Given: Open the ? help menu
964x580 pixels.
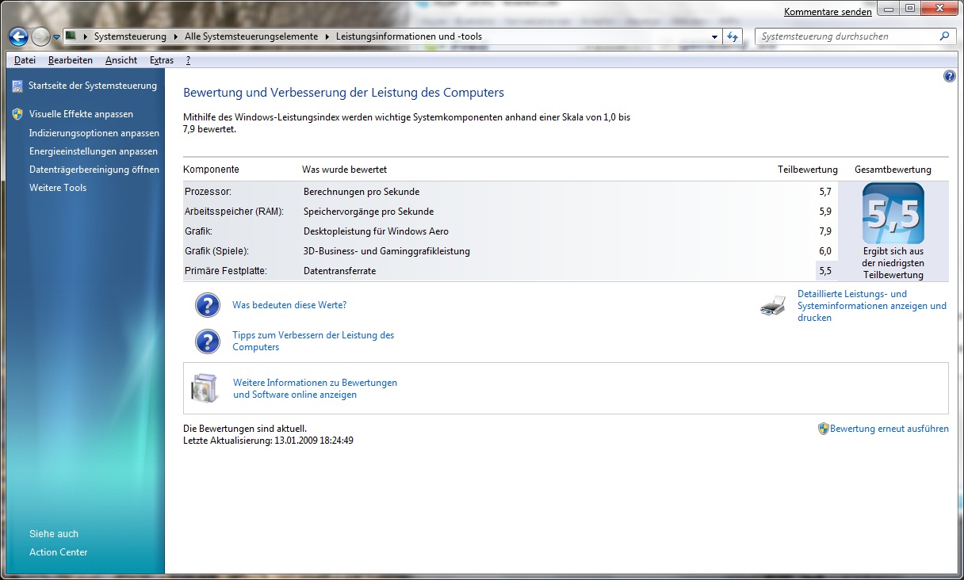Looking at the screenshot, I should 188,60.
